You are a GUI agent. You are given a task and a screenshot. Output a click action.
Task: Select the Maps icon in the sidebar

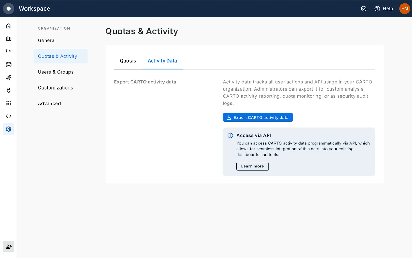pyautogui.click(x=8, y=39)
